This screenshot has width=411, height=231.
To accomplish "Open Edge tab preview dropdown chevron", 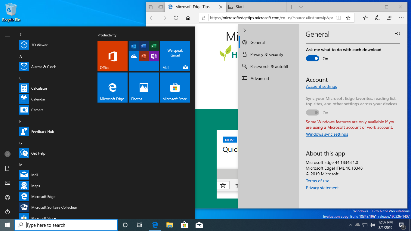I will 301,7.
